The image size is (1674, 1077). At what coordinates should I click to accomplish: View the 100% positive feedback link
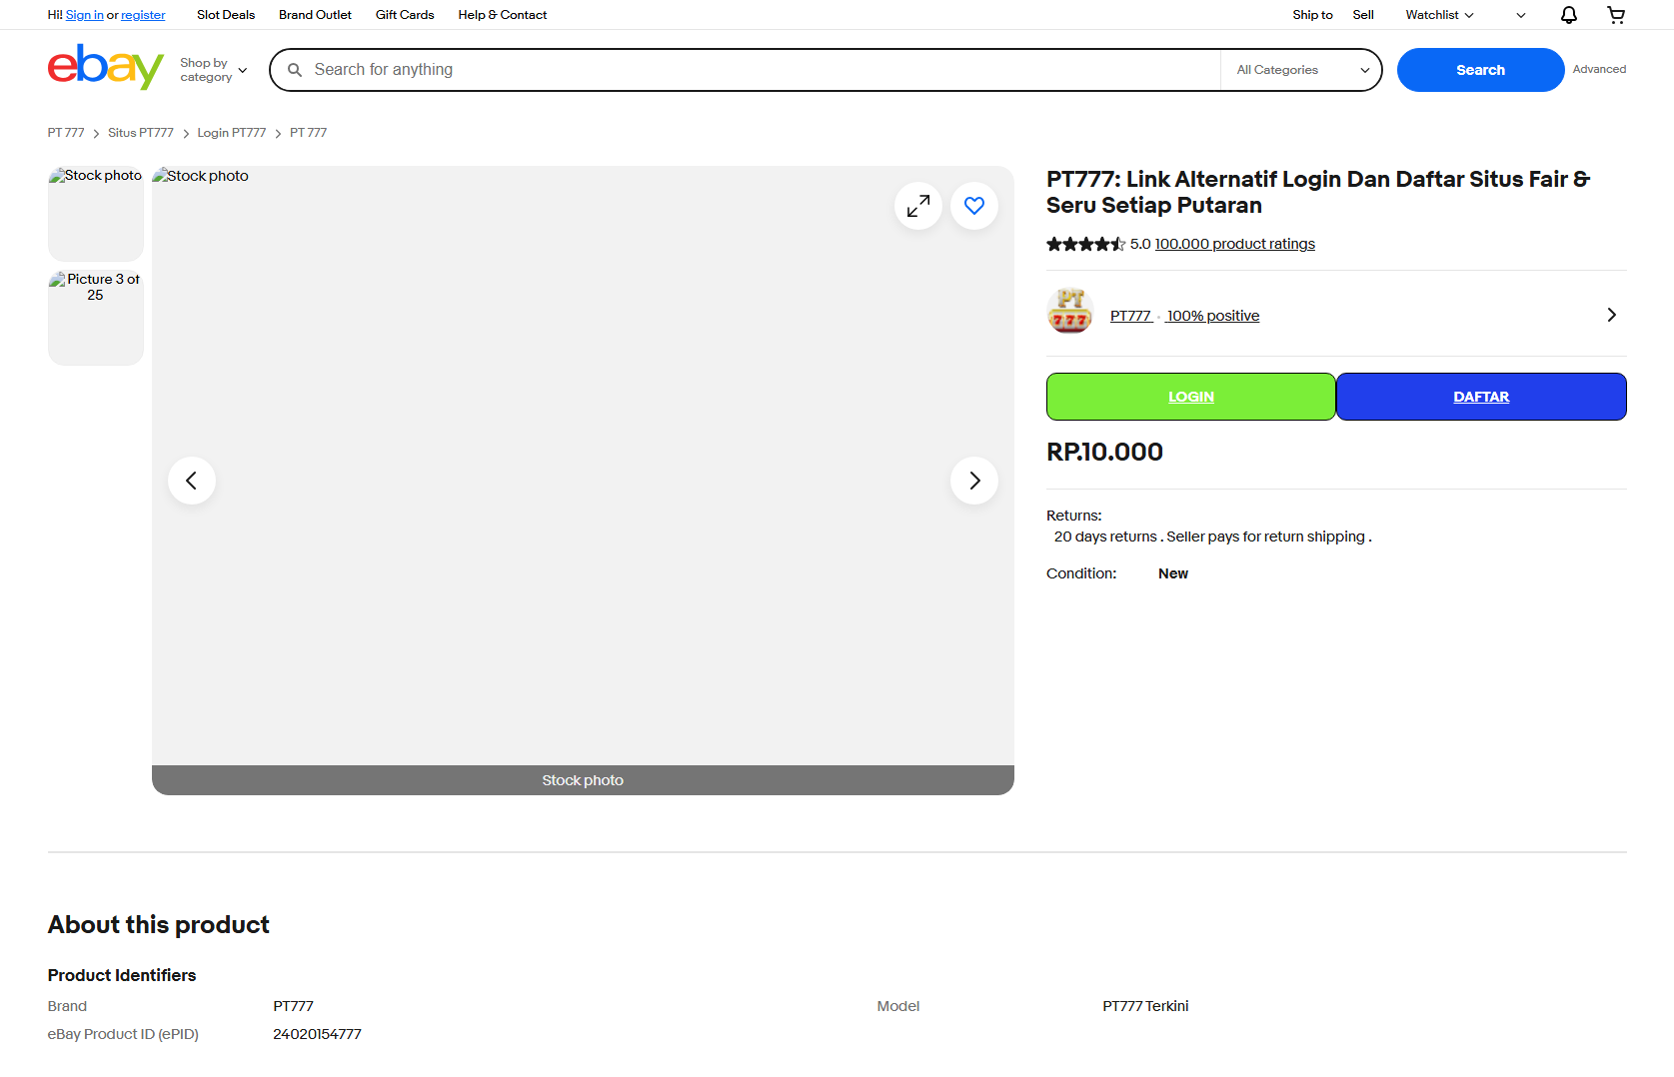(1213, 316)
